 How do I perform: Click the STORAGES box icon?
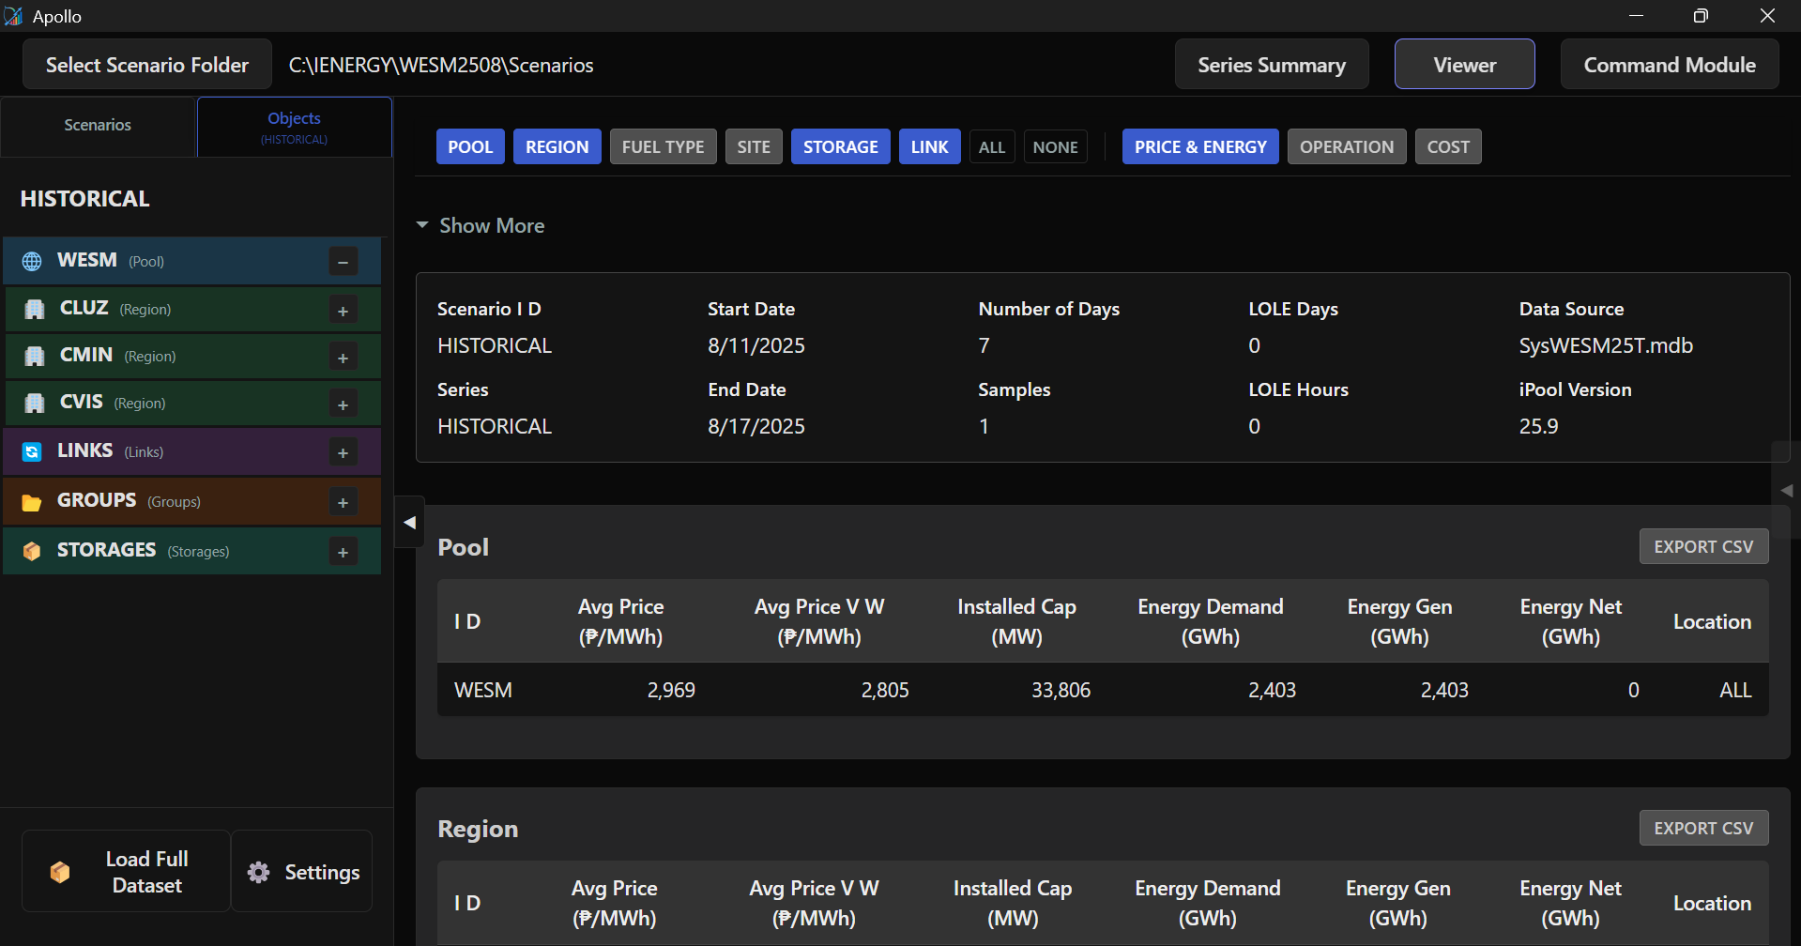32,551
